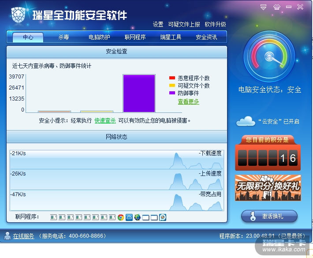Minimize the Rising security window
313x258 pixels.
point(289,7)
